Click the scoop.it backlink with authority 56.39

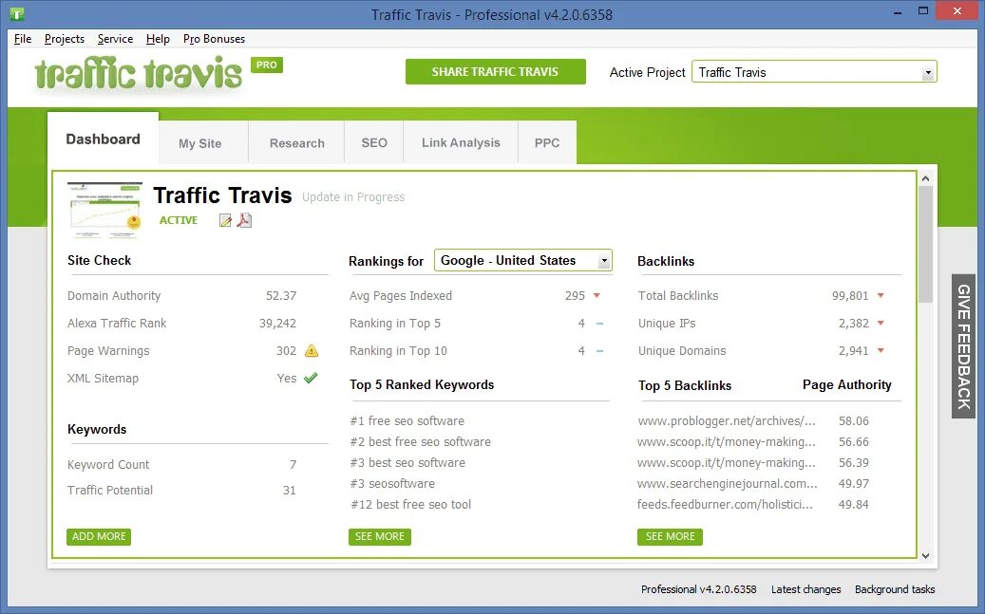727,463
